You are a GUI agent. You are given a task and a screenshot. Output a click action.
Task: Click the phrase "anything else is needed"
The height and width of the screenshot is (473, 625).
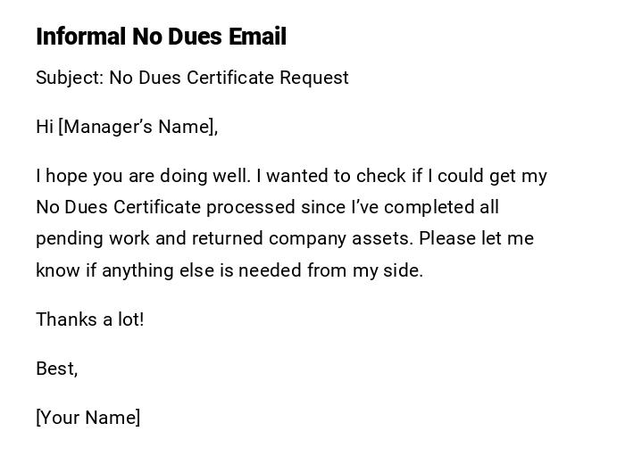[x=199, y=270]
